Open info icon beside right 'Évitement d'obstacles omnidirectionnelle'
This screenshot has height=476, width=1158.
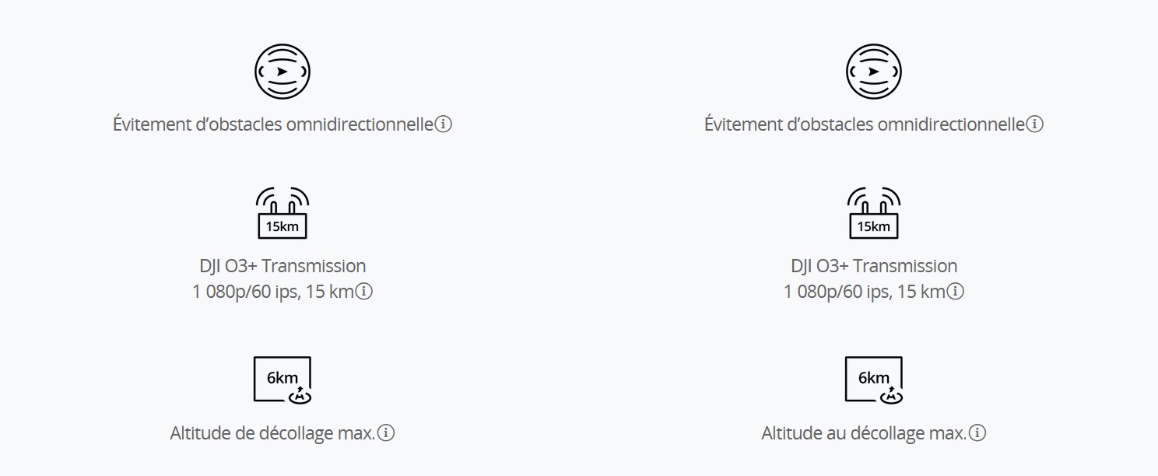(1034, 124)
